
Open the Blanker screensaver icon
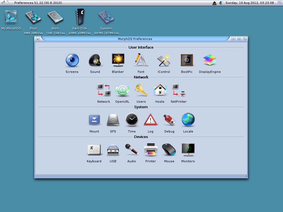tap(118, 60)
